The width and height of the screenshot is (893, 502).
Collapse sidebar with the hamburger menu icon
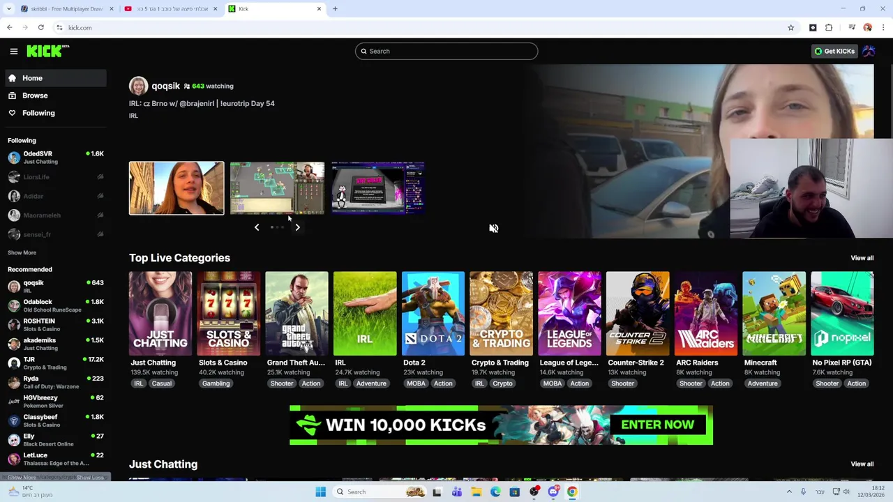(x=14, y=51)
